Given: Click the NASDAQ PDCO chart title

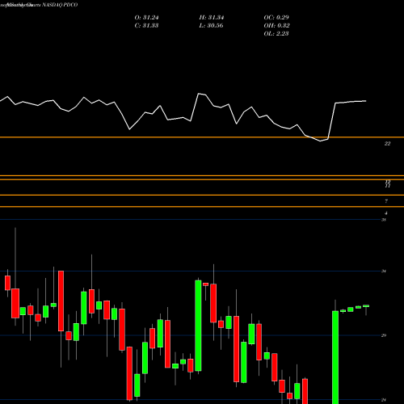Looking at the screenshot, I should click(59, 5).
